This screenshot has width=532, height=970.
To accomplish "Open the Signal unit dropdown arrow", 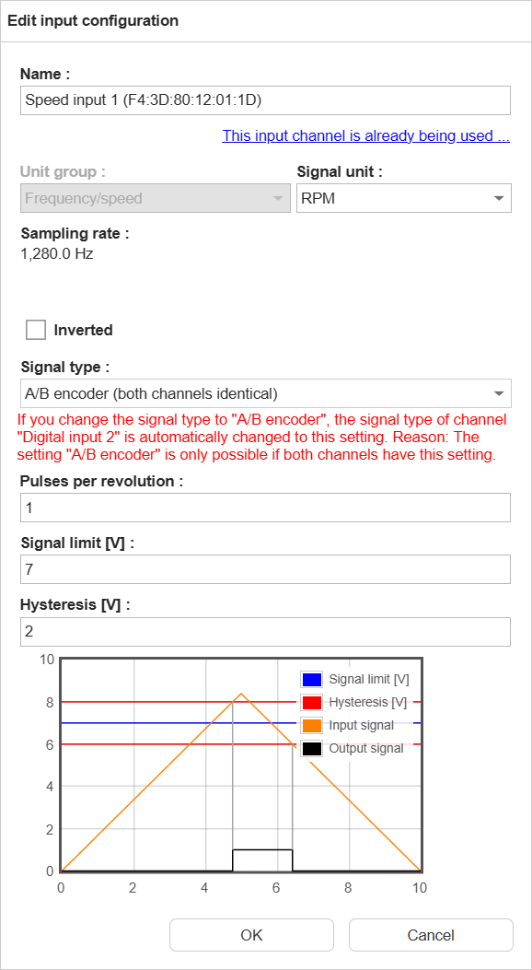I will point(499,197).
